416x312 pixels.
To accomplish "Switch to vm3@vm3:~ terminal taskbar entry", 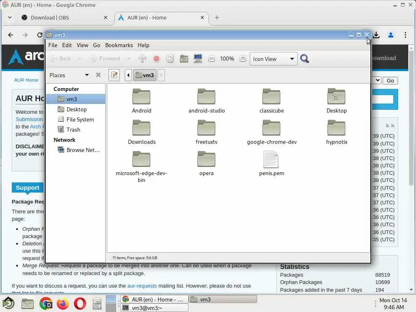I will (x=155, y=308).
